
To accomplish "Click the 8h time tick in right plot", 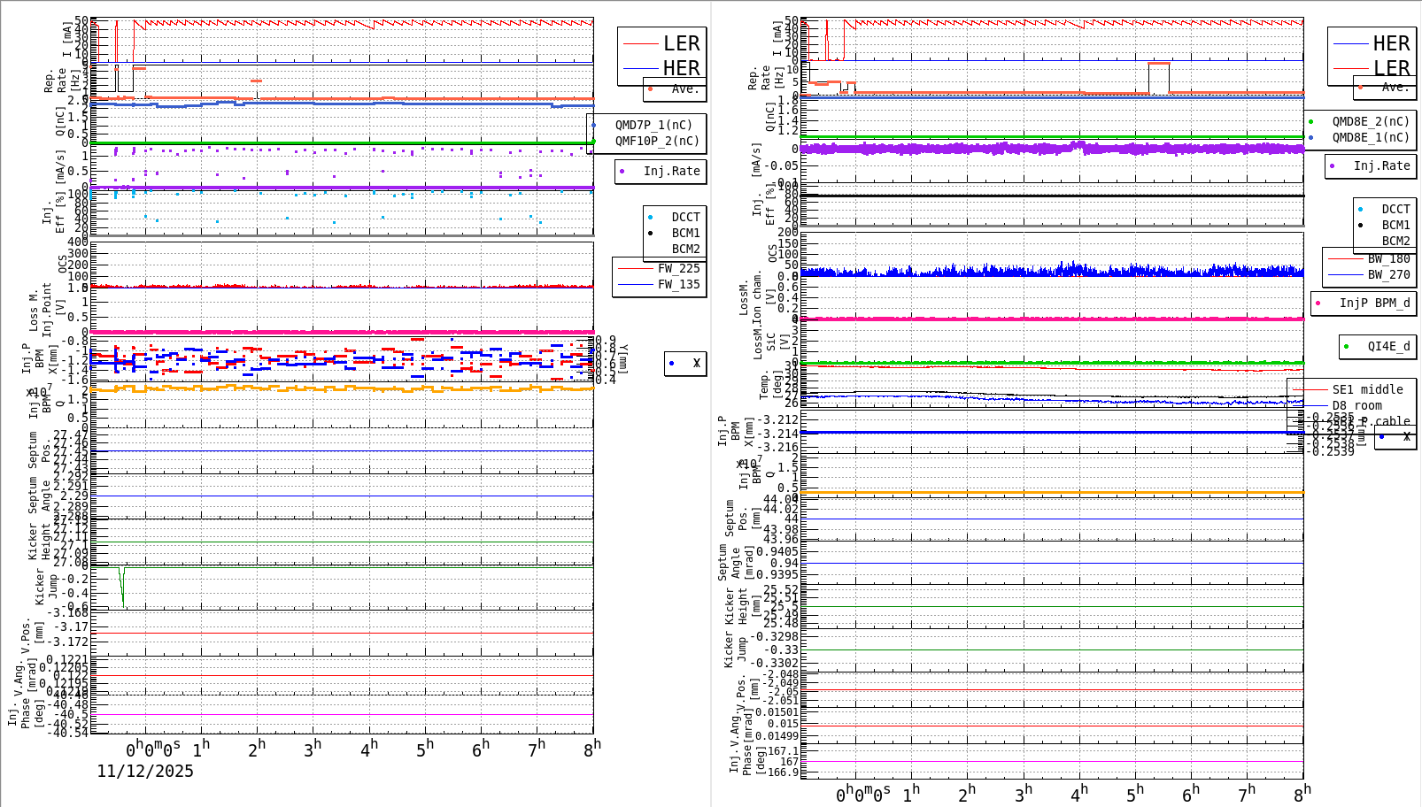I will (x=1302, y=793).
